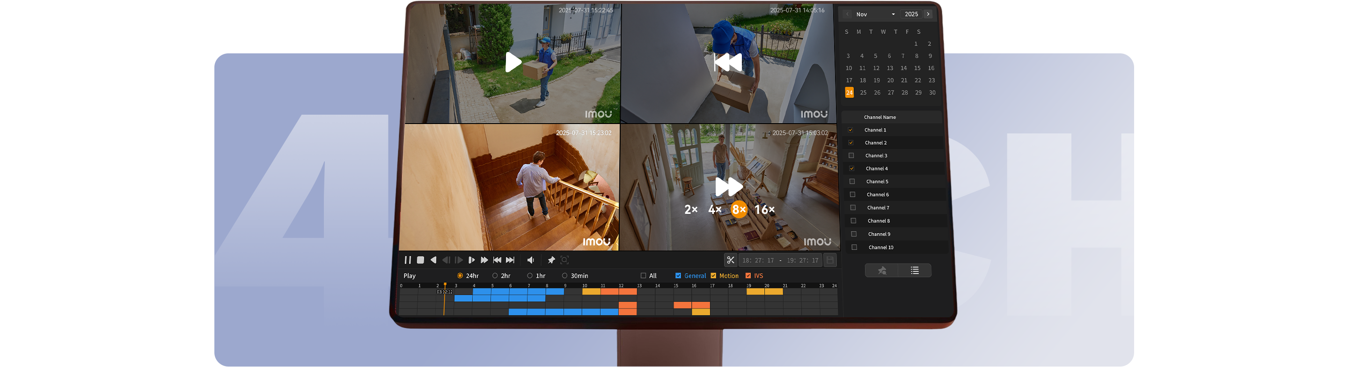Screen dimensions: 1348x367
Task: Uncheck the Motion recording filter
Action: click(713, 276)
